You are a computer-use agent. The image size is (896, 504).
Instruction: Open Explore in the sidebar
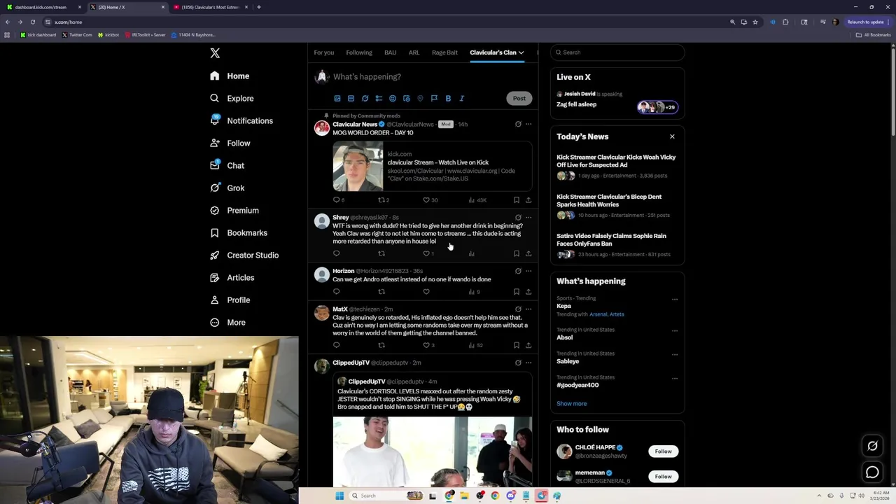(232, 98)
